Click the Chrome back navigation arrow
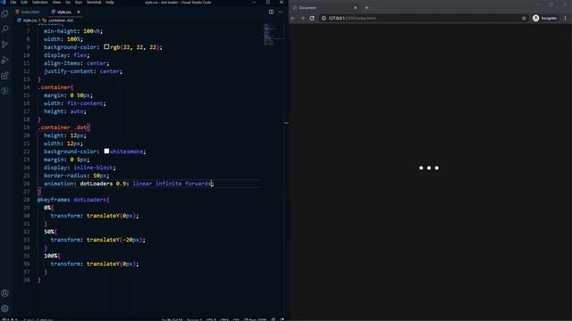This screenshot has height=321, width=572. pos(292,18)
